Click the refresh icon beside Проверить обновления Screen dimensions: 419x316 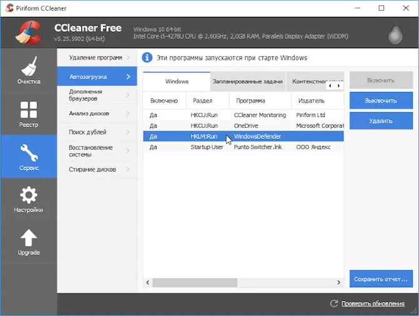334,303
